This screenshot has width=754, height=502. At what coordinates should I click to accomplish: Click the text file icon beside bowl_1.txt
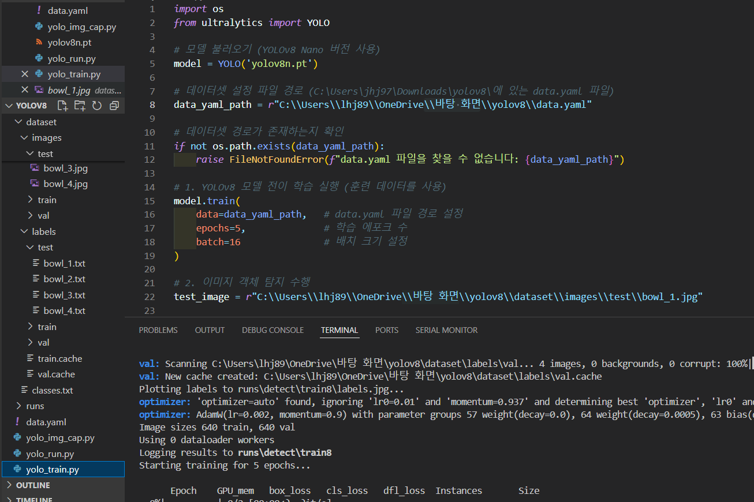pos(36,263)
